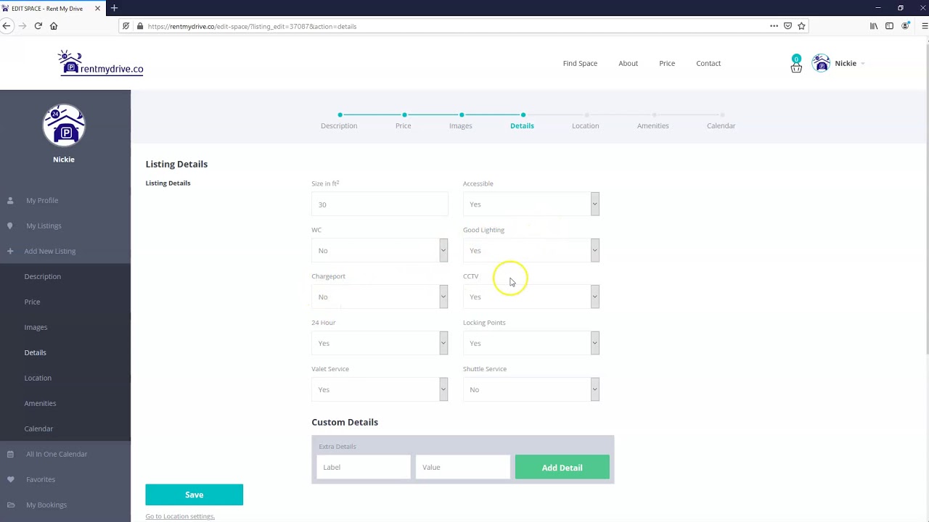Open Find Space in the top menu
The width and height of the screenshot is (929, 522).
(580, 63)
